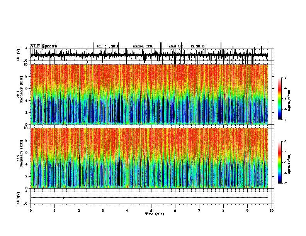The image size is (306, 236).
Task: Click the time axis tick label 10
Action: (272, 211)
